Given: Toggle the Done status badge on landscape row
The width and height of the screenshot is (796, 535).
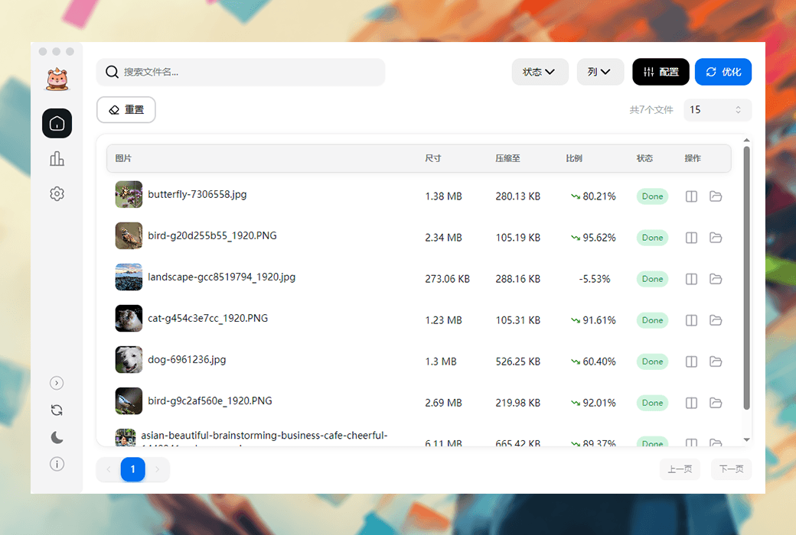Looking at the screenshot, I should 652,279.
